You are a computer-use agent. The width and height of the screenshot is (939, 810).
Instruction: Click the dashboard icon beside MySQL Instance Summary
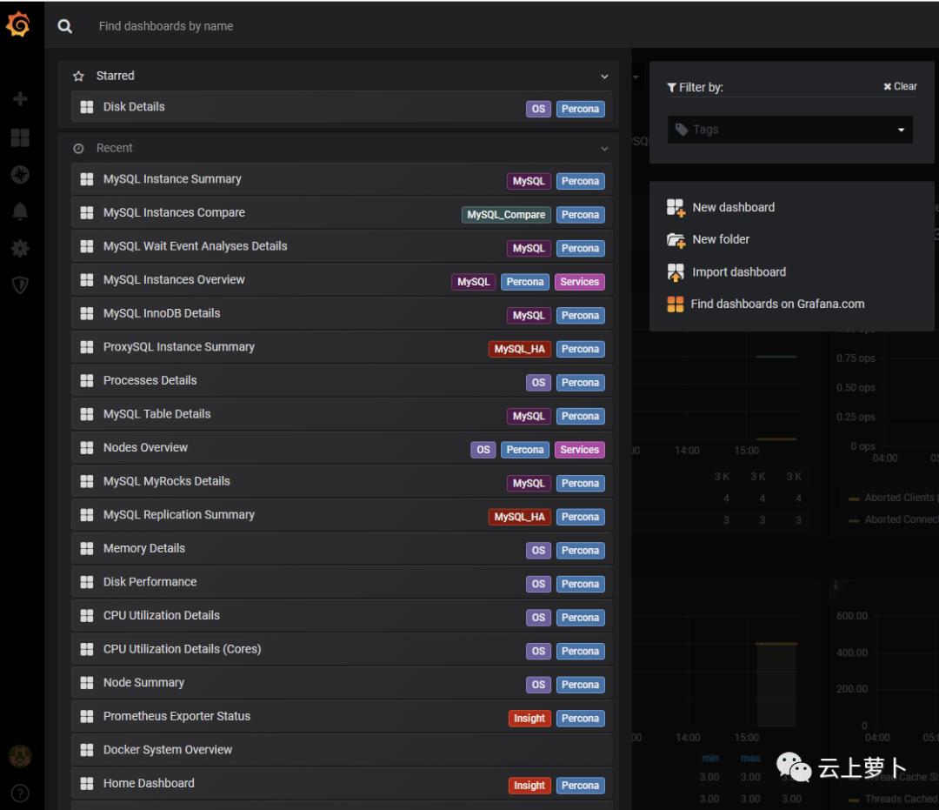87,179
